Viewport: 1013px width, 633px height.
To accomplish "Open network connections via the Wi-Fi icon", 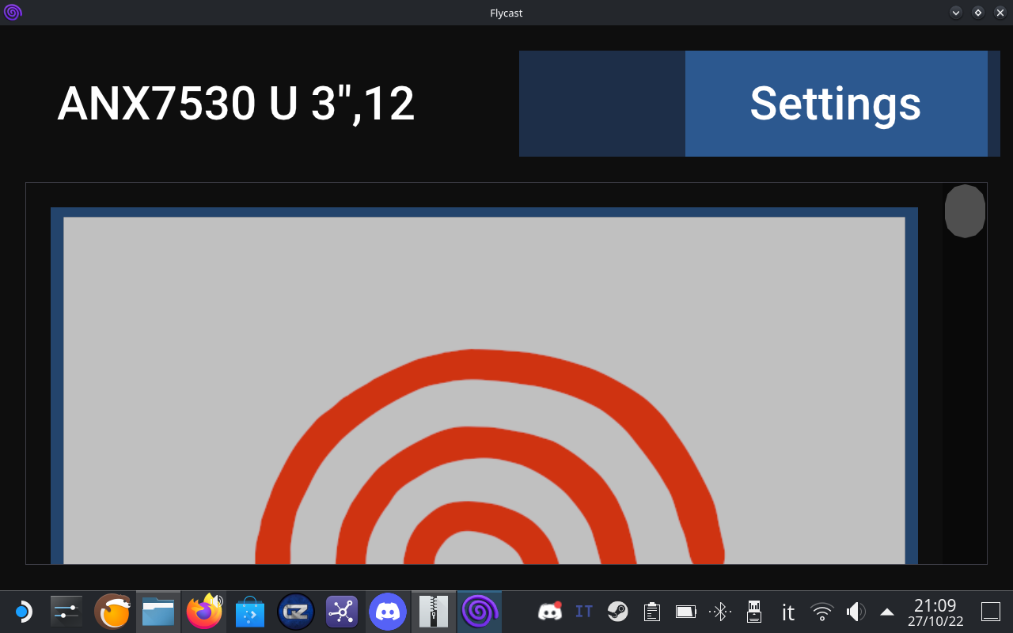I will click(x=821, y=611).
